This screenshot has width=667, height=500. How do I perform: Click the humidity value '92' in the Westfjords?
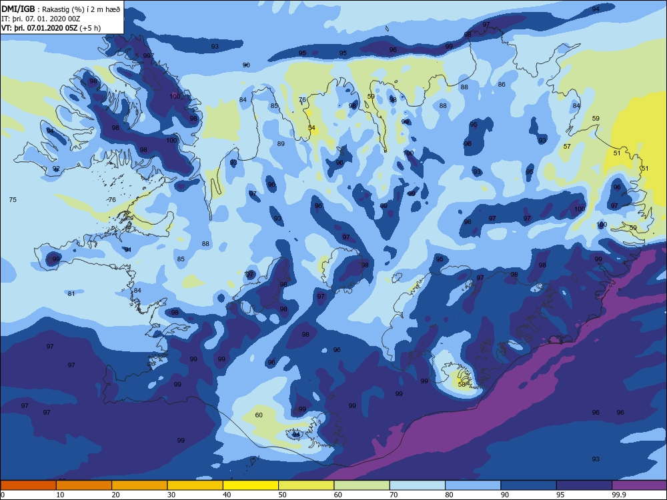[56, 169]
